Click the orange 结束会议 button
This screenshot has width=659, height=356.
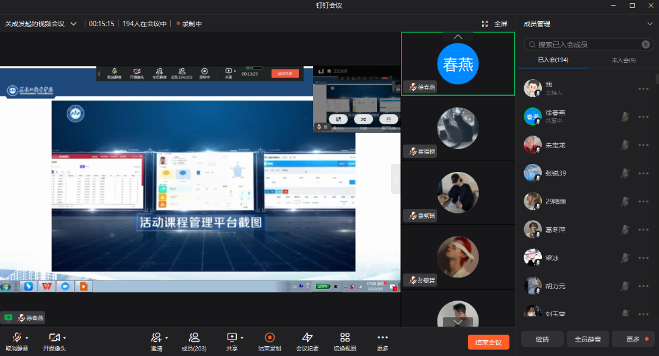488,342
